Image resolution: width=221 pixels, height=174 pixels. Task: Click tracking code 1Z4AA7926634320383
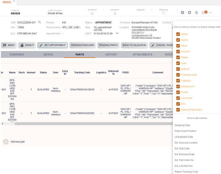point(82,113)
